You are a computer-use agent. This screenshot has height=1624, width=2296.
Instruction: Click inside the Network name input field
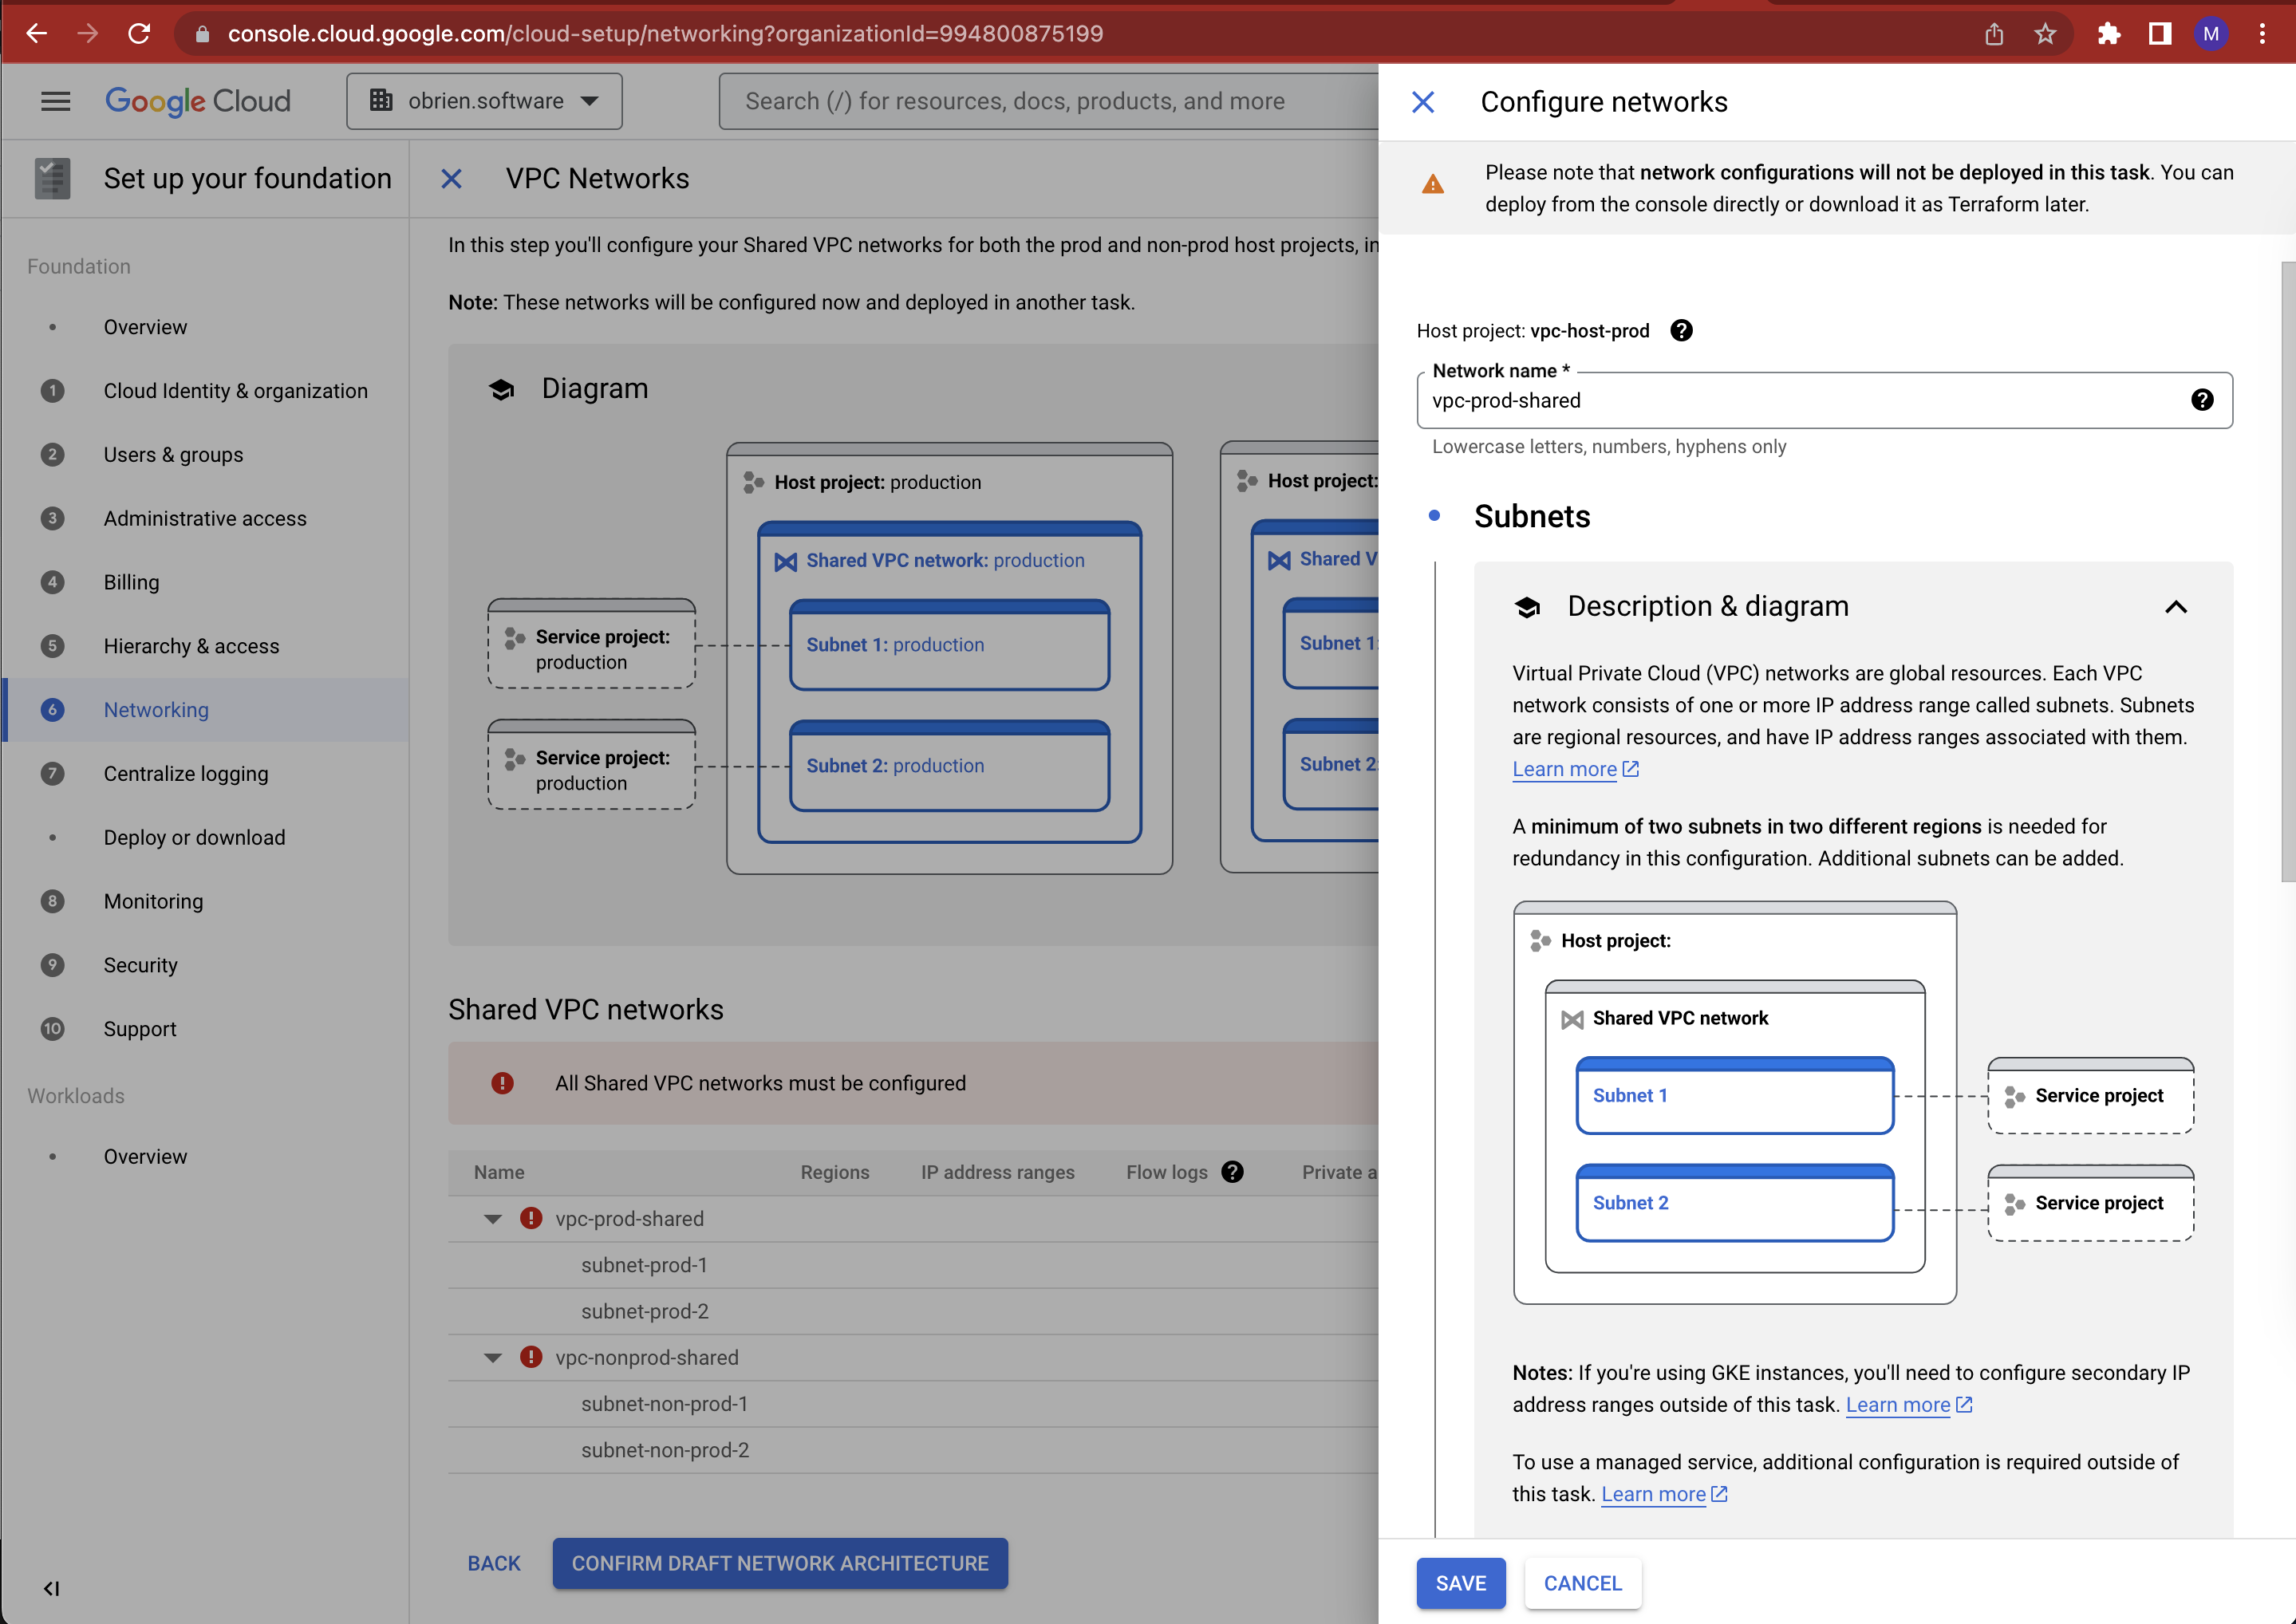(1800, 400)
